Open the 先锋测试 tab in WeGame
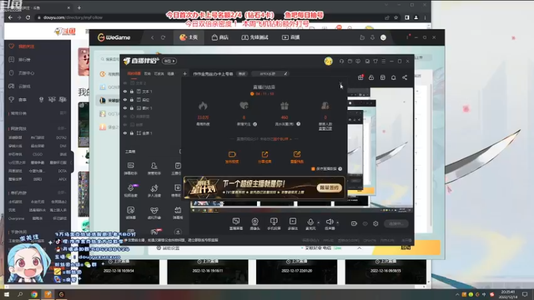 (x=255, y=37)
